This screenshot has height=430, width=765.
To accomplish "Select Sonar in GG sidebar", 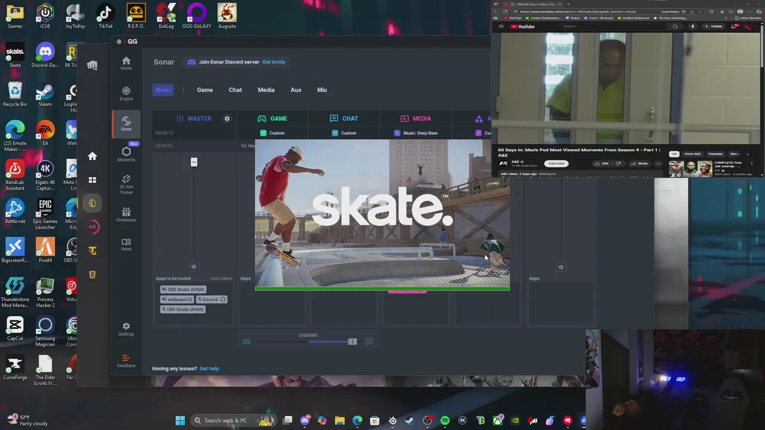I will pos(126,124).
